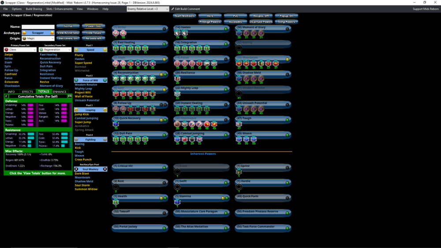
Task: Switch to the EFFECTS tab
Action: pyautogui.click(x=28, y=92)
